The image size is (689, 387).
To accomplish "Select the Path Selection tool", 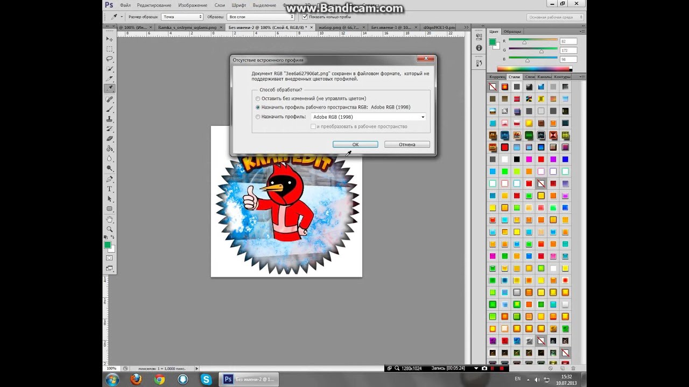I will coord(110,199).
